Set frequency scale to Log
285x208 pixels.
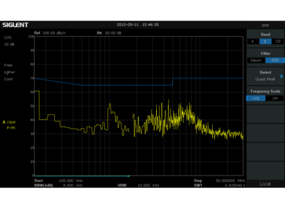click(x=256, y=98)
